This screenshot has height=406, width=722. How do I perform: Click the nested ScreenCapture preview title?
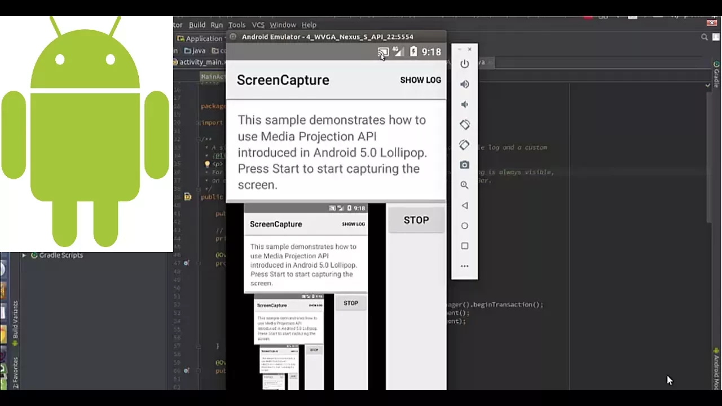276,224
